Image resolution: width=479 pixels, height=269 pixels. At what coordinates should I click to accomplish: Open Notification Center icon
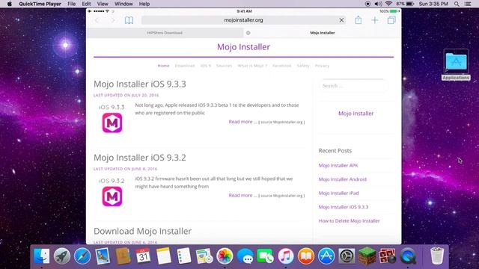468,4
